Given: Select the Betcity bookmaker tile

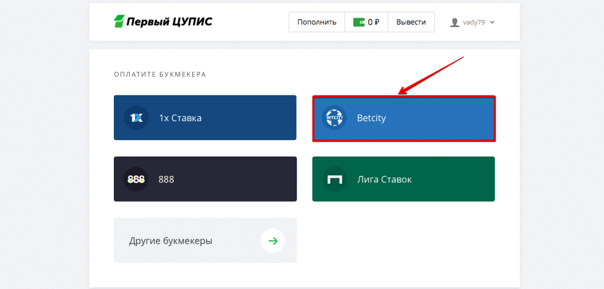Looking at the screenshot, I should pos(403,118).
